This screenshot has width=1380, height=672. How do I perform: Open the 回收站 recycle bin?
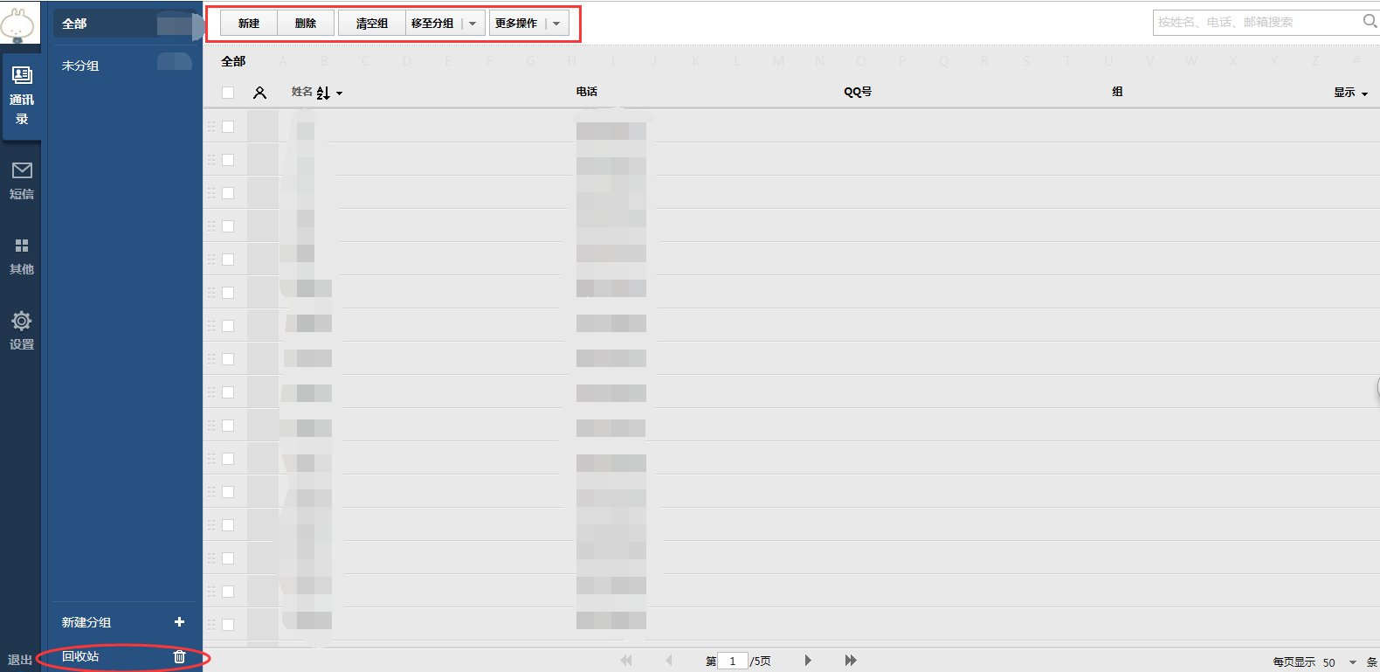coord(80,656)
